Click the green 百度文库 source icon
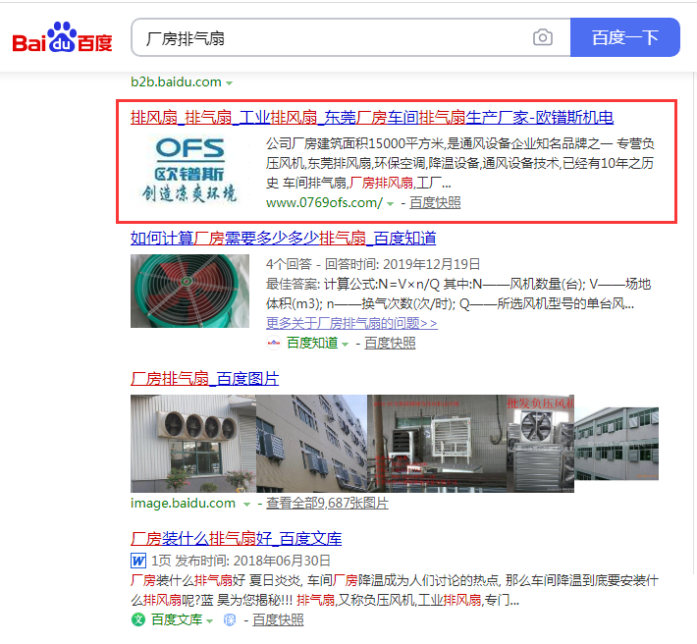697x644 pixels. pyautogui.click(x=138, y=619)
